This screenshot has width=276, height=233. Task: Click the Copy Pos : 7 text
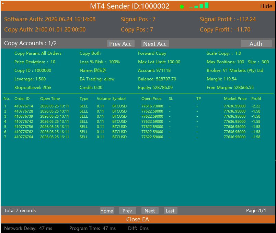tap(137, 29)
